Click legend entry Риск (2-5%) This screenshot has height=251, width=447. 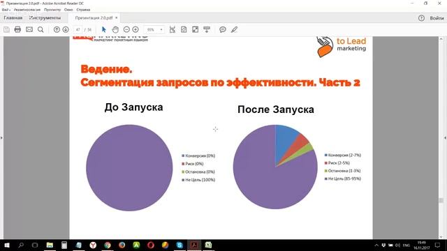pyautogui.click(x=337, y=162)
